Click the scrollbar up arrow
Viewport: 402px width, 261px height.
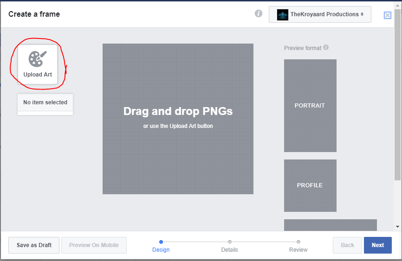coord(398,5)
